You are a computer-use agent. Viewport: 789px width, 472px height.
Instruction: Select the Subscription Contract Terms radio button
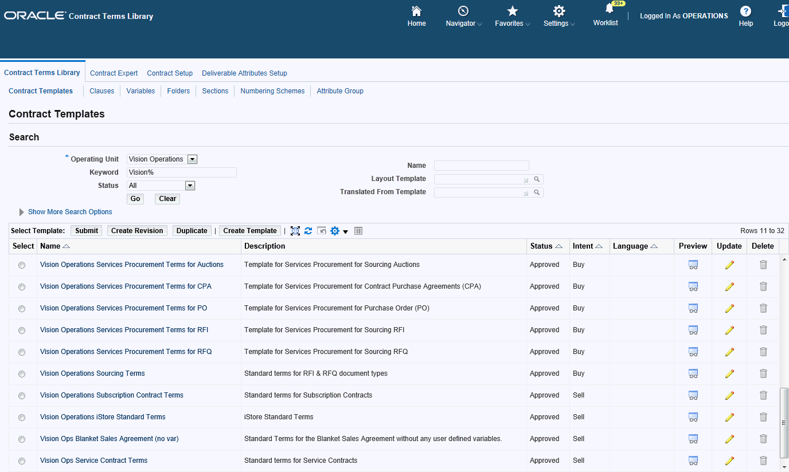tap(22, 396)
